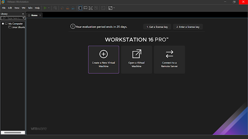Click the evaluation warning exclamation icon
The width and height of the screenshot is (248, 139).
73,26
